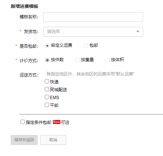Toggle the 平邮 checkbox
163x156 pixels.
click(x=47, y=105)
